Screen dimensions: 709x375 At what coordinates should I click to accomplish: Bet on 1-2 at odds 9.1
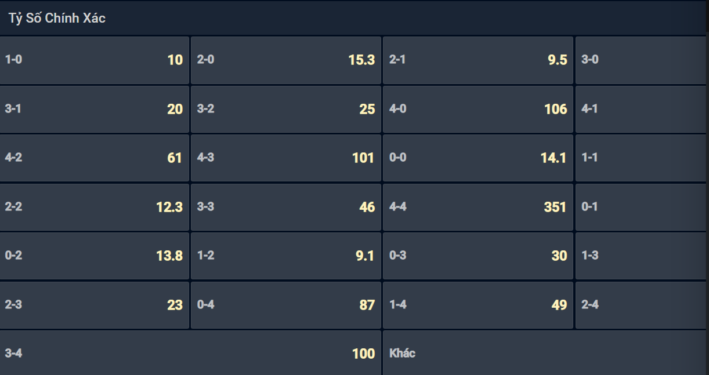(286, 256)
